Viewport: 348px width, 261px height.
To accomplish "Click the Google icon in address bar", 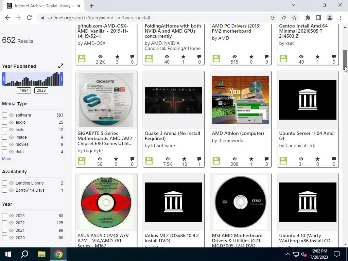I will coord(273,18).
